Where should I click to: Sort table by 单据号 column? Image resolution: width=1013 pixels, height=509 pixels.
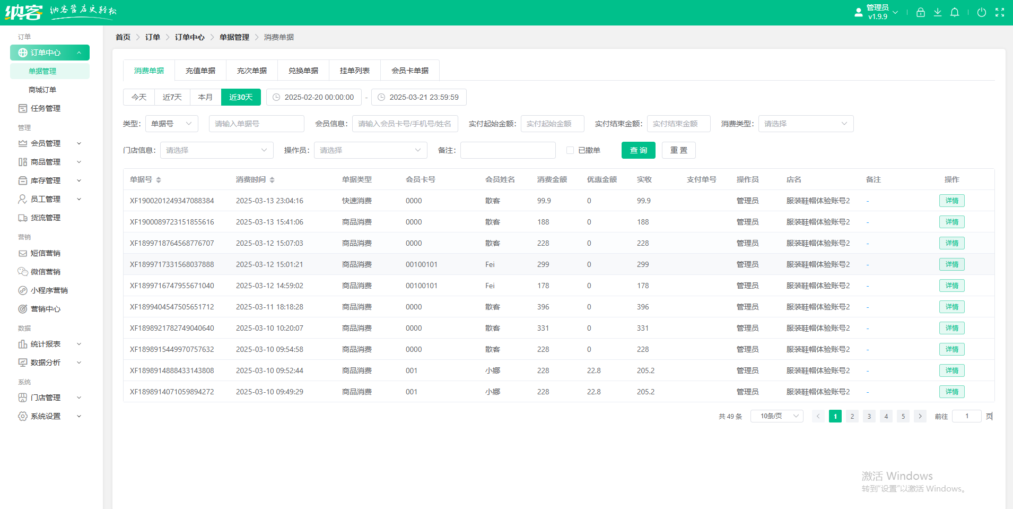(x=159, y=180)
